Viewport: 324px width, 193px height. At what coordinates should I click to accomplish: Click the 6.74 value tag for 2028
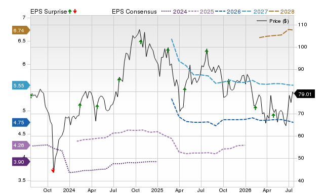coord(21,30)
